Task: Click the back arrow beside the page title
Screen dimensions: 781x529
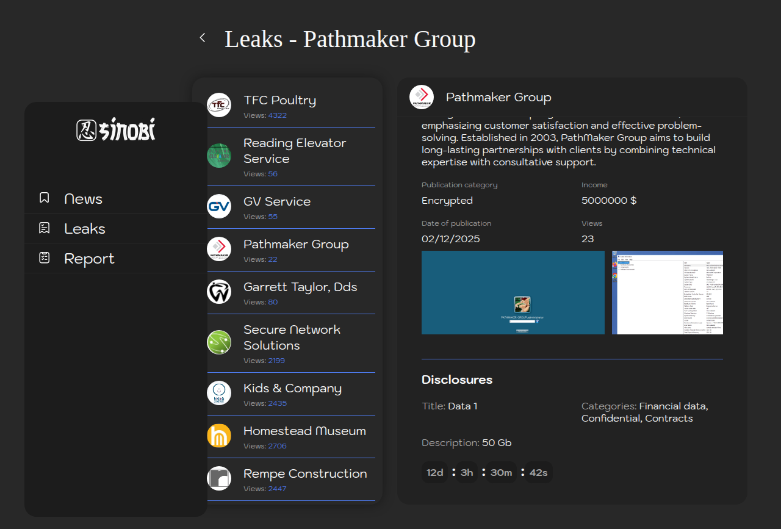Action: point(203,38)
